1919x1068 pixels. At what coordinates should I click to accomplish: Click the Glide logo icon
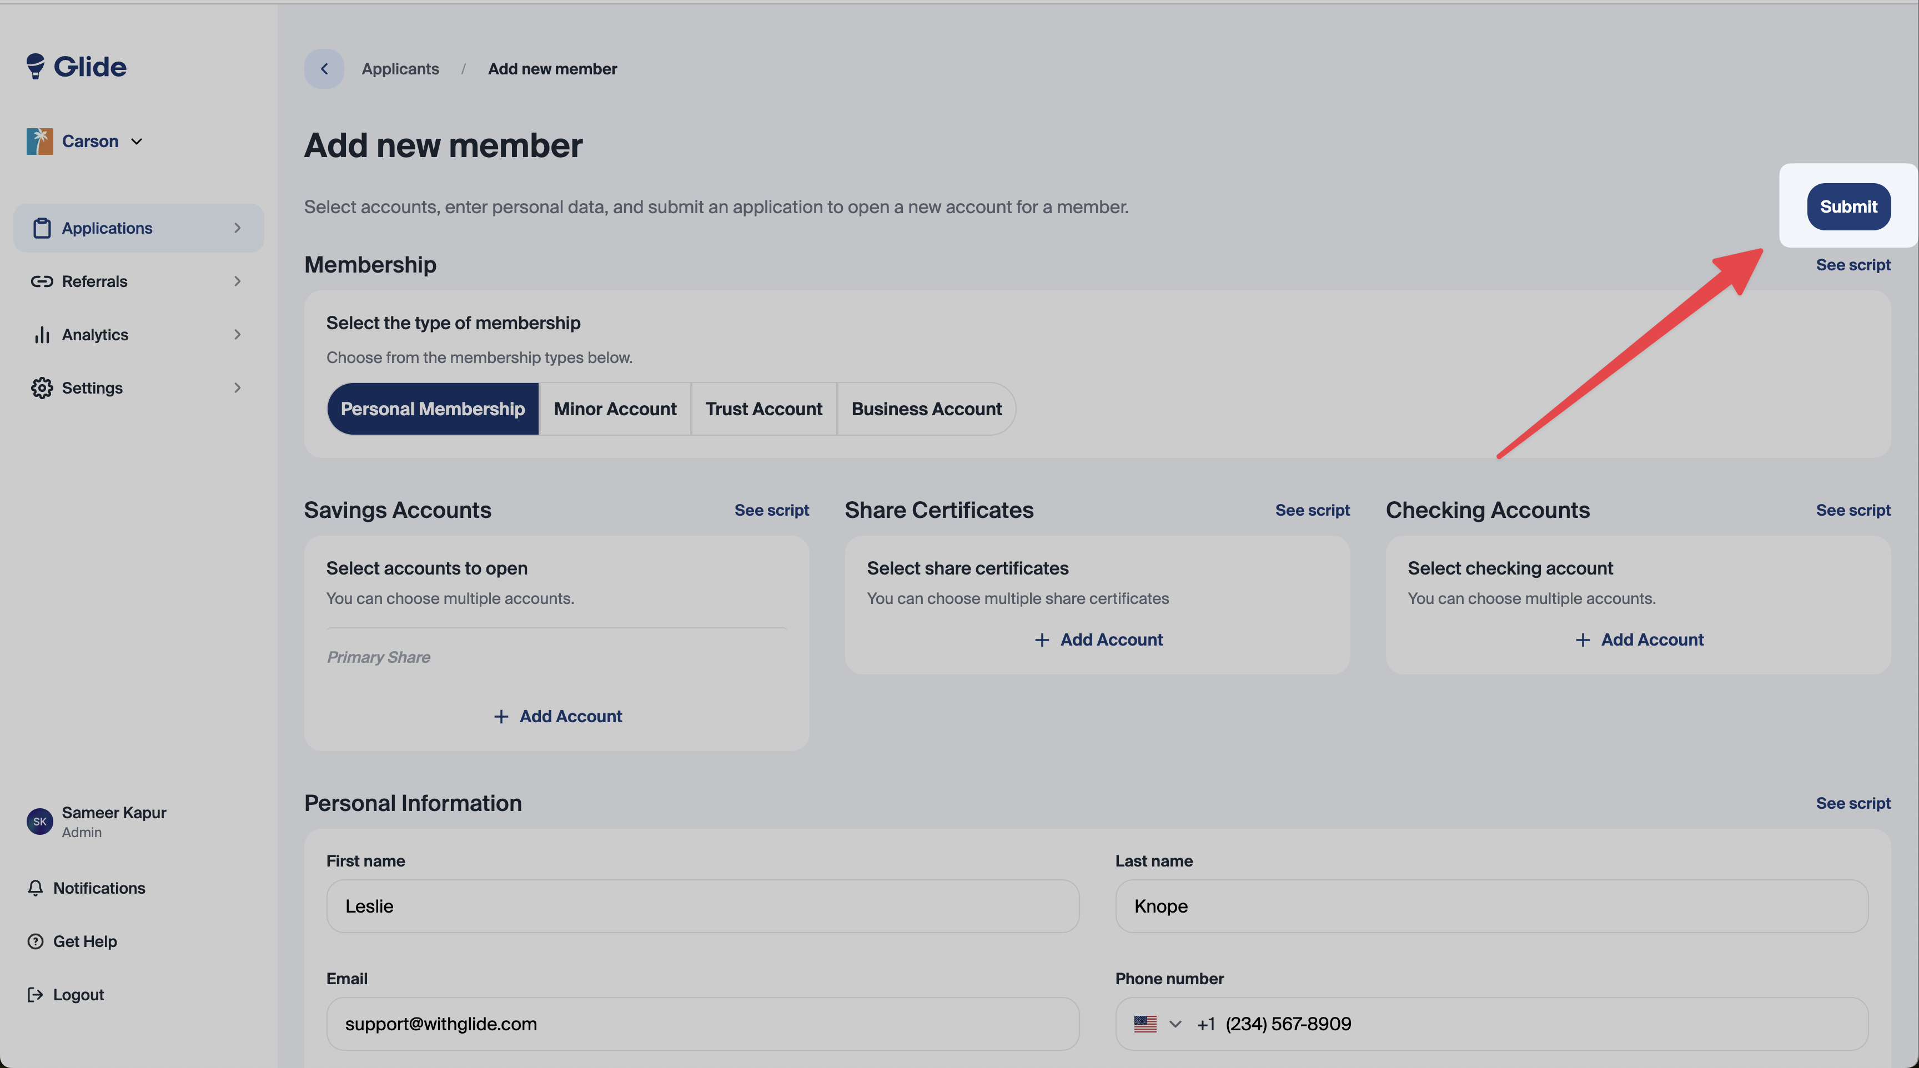point(35,66)
